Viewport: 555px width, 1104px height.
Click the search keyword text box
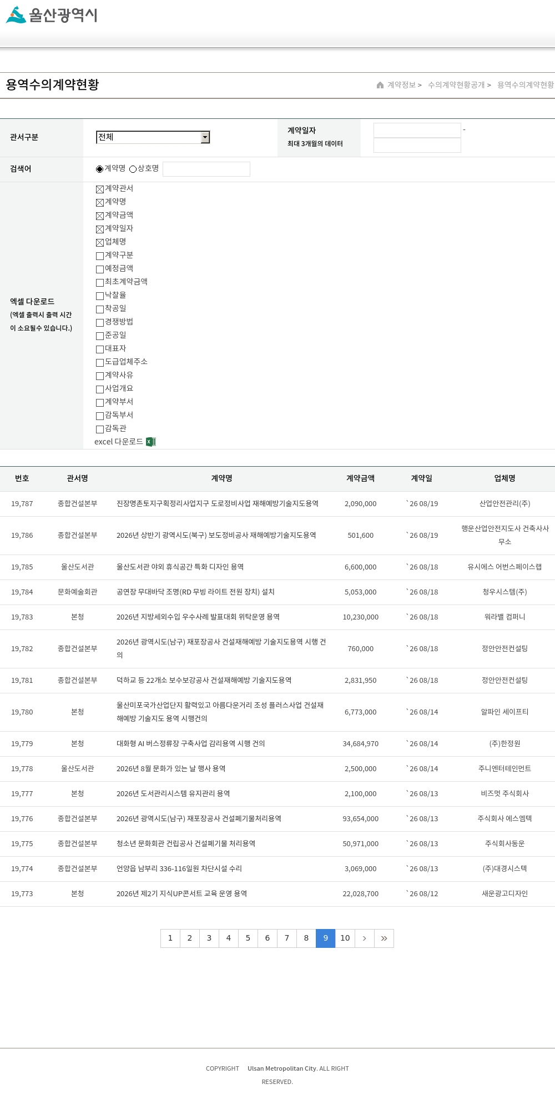pyautogui.click(x=206, y=169)
